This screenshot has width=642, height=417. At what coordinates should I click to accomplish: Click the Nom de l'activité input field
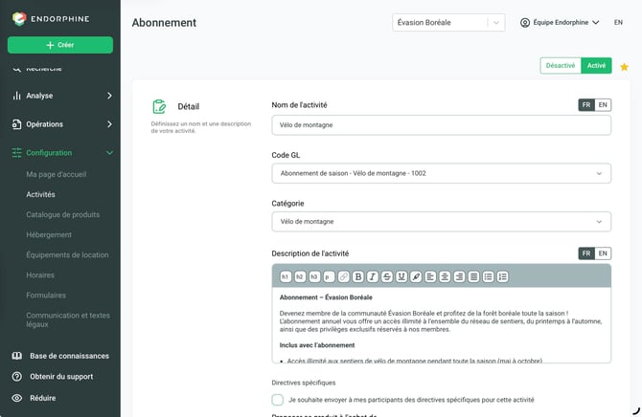[442, 125]
